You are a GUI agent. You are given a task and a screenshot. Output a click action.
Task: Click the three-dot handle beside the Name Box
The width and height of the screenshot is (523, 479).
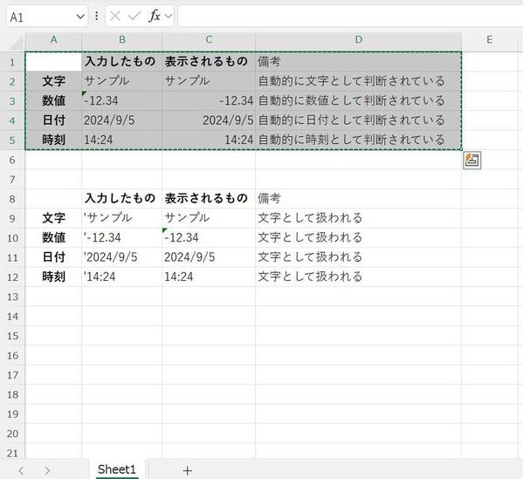96,16
